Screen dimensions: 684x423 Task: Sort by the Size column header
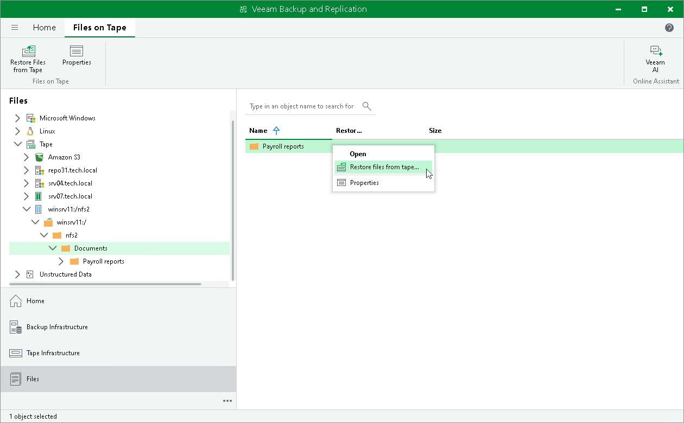tap(435, 131)
